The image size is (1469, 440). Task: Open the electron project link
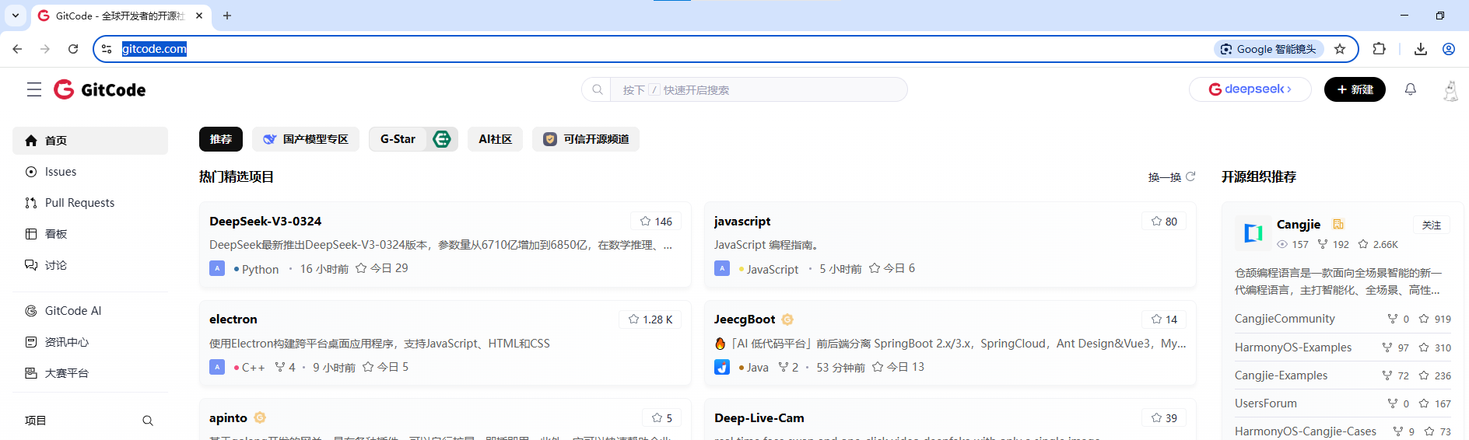tap(233, 320)
